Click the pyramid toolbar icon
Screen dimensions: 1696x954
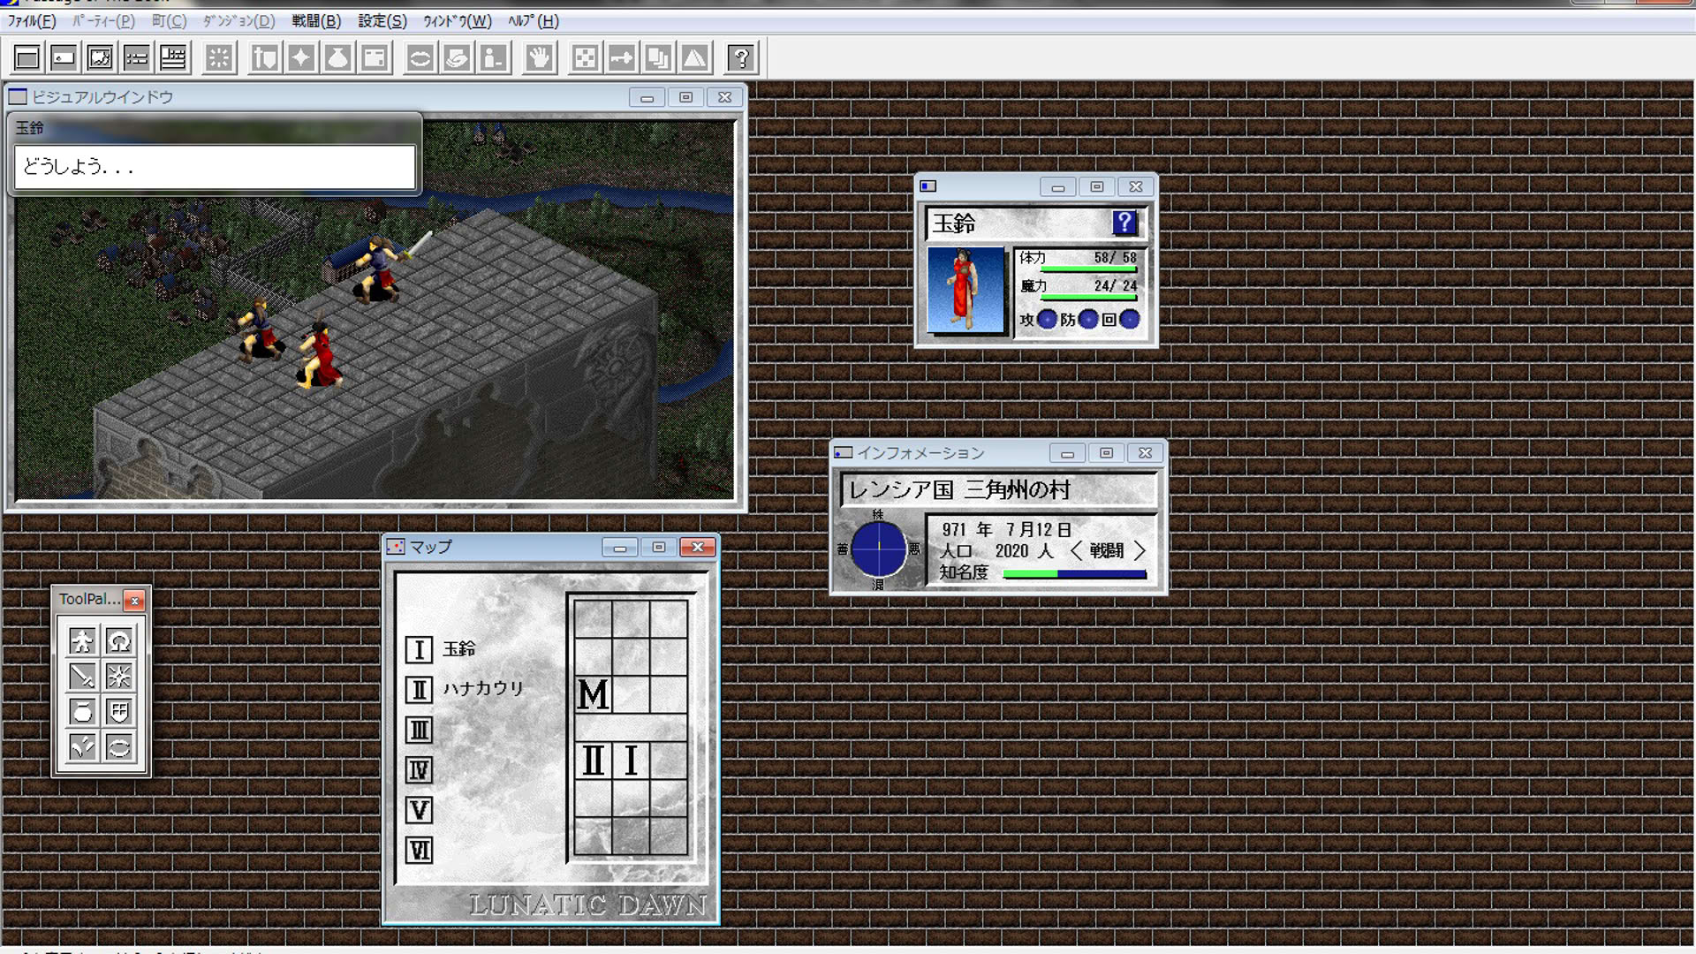point(695,58)
